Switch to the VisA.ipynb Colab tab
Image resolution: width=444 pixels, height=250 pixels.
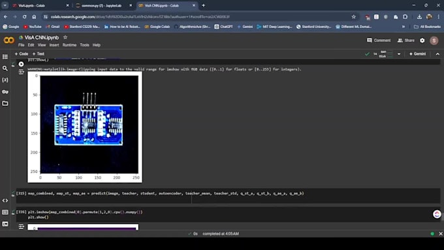(40, 5)
